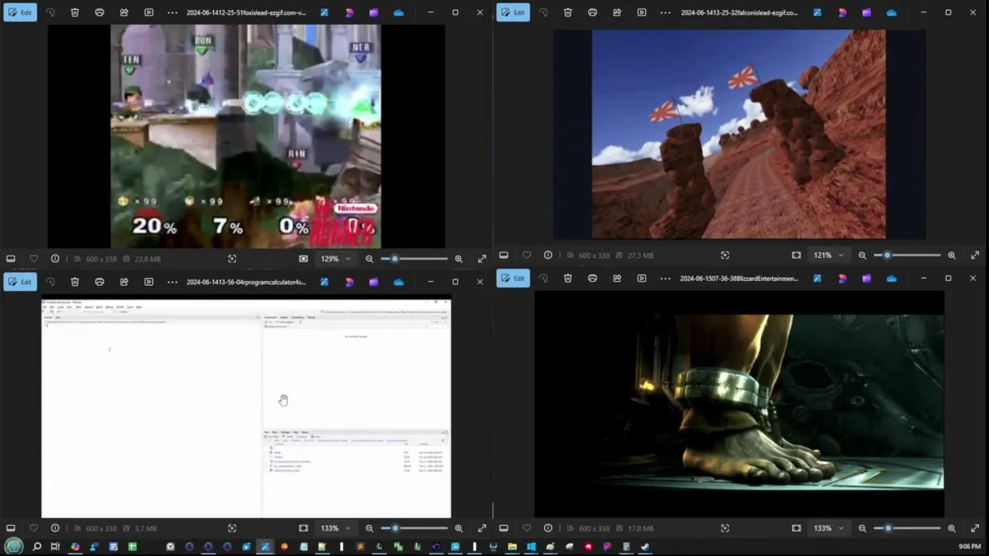This screenshot has width=989, height=556.
Task: Open See more menu in programcalculator window
Action: 172,282
